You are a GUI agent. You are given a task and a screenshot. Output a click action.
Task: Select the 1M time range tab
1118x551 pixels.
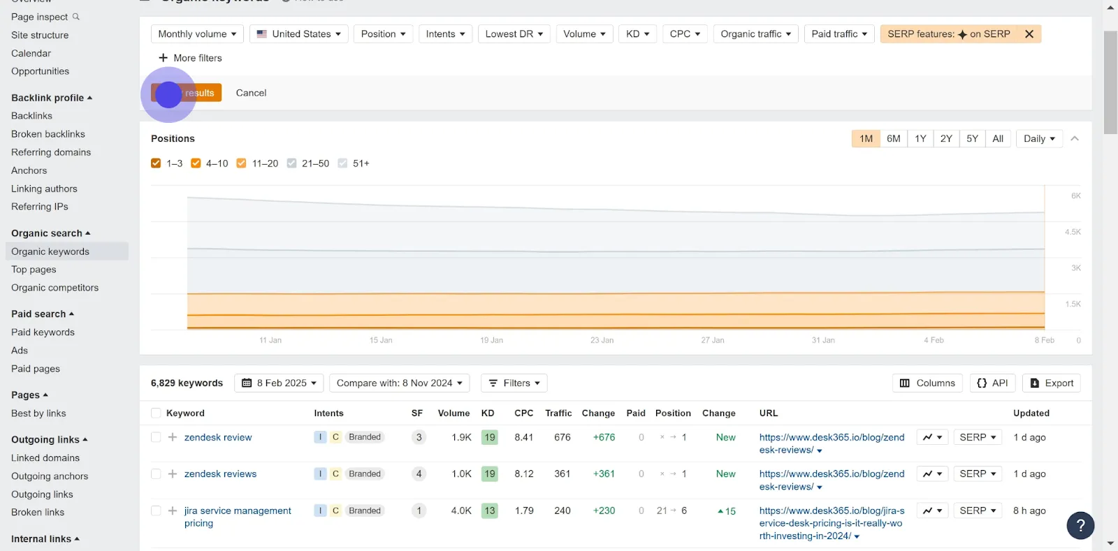(866, 138)
